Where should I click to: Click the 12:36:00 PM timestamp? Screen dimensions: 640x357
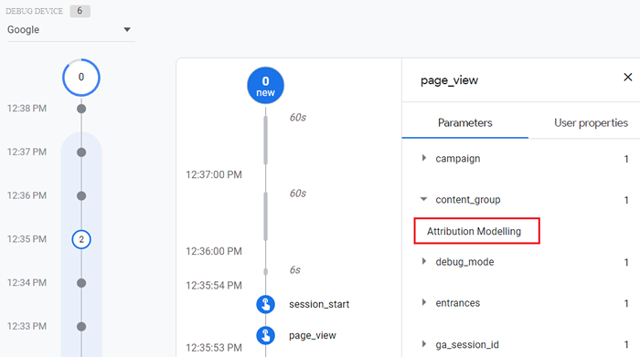coord(214,251)
